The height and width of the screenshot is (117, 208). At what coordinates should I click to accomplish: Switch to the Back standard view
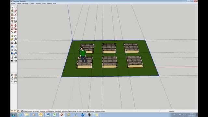(12, 82)
